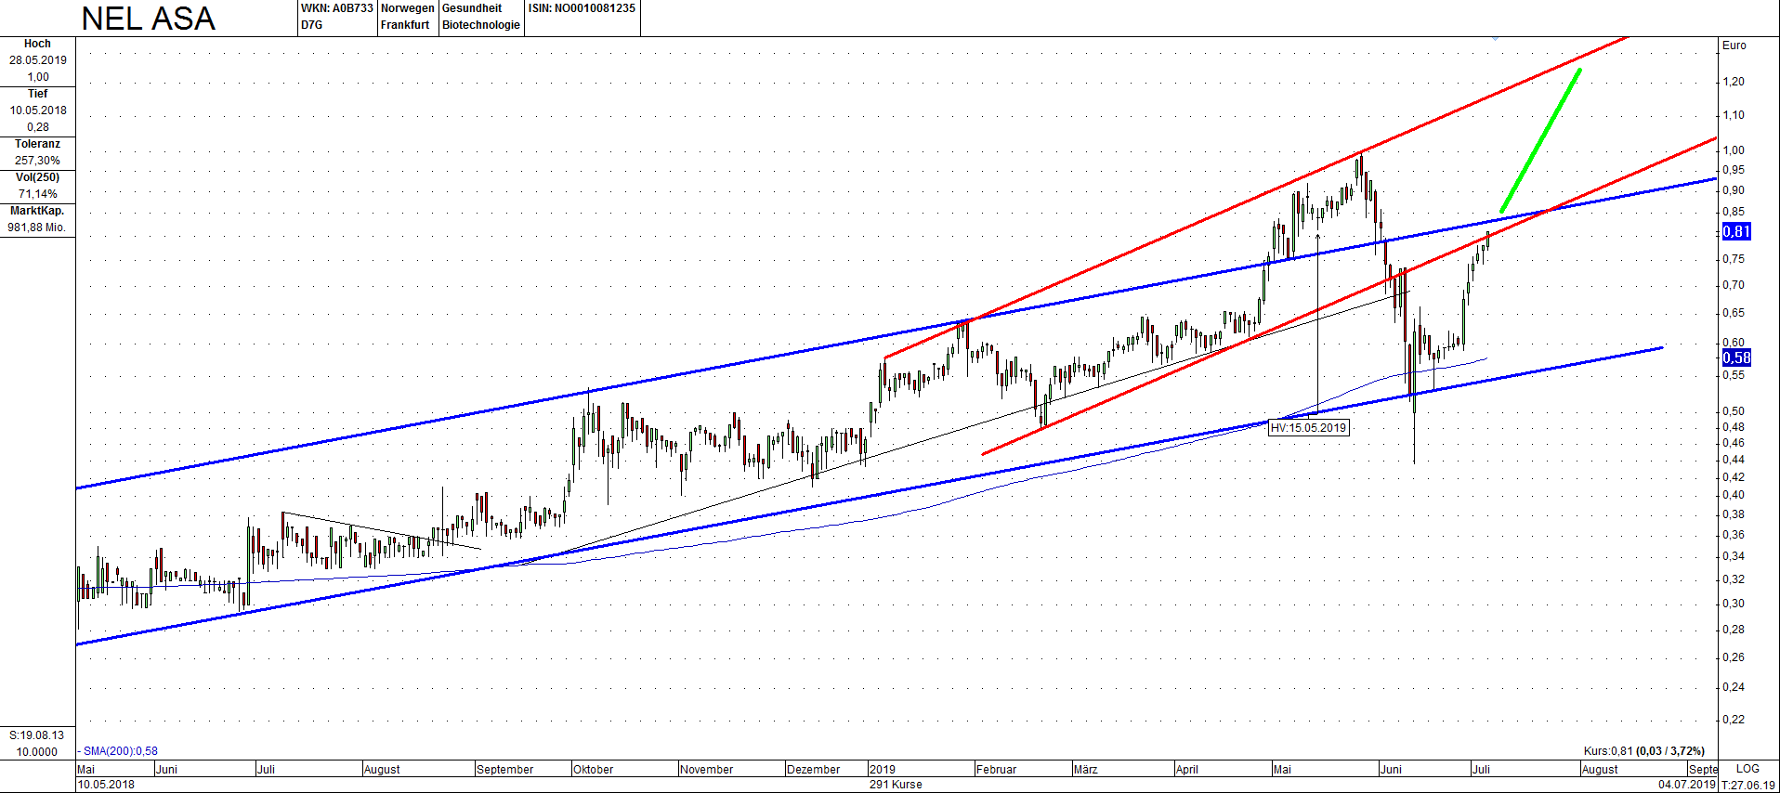Select the high date 28.05.2019
The image size is (1780, 793).
(x=38, y=60)
